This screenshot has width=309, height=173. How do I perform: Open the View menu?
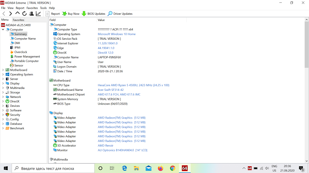[x=11, y=8]
